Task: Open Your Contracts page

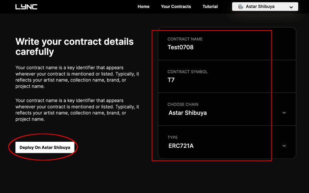Action: (176, 7)
